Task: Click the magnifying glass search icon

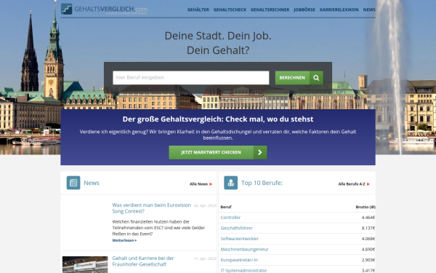Action: pyautogui.click(x=316, y=78)
